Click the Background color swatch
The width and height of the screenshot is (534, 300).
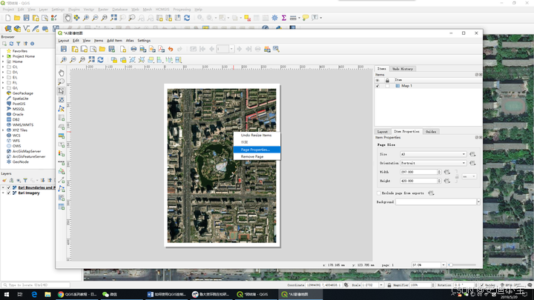(436, 201)
